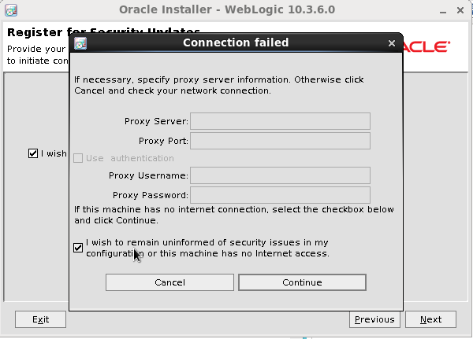Focus the Proxy Server field
The height and width of the screenshot is (339, 473).
click(x=280, y=121)
